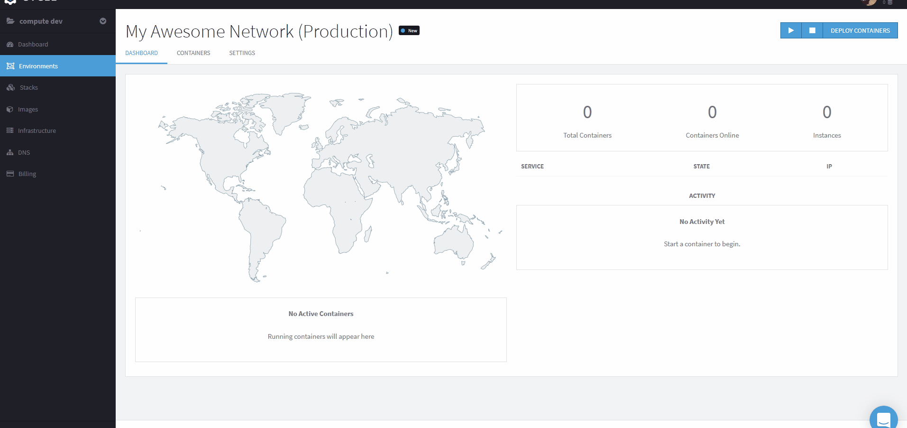Viewport: 907px width, 428px height.
Task: Select the Containers Online label
Action: coord(712,135)
